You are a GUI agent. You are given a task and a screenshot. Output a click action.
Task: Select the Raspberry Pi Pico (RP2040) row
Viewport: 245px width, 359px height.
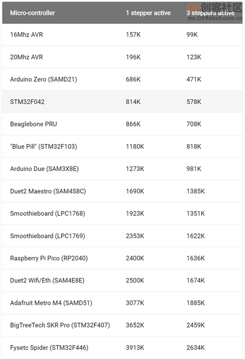point(122,258)
